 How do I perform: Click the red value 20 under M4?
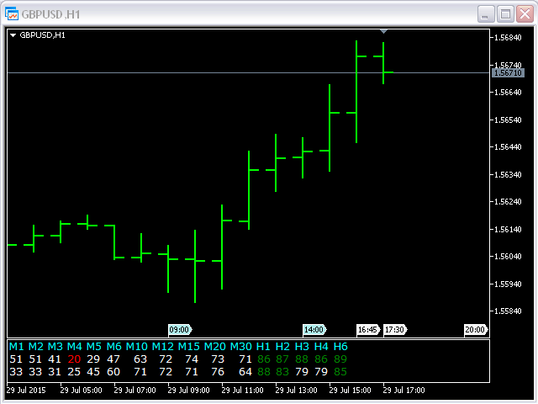pos(74,359)
